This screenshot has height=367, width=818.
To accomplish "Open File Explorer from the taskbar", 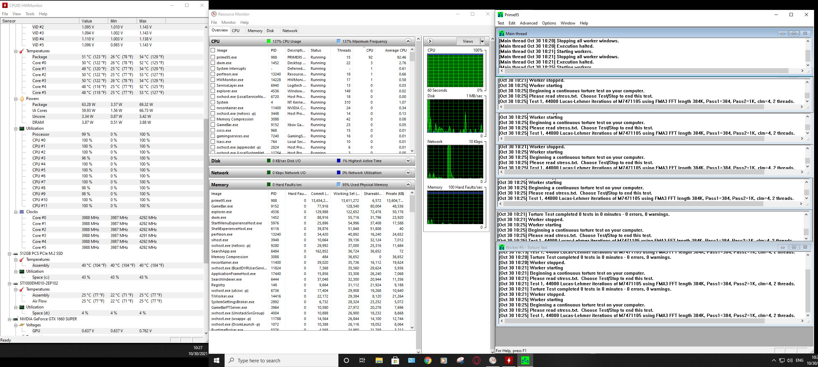I will 379,360.
